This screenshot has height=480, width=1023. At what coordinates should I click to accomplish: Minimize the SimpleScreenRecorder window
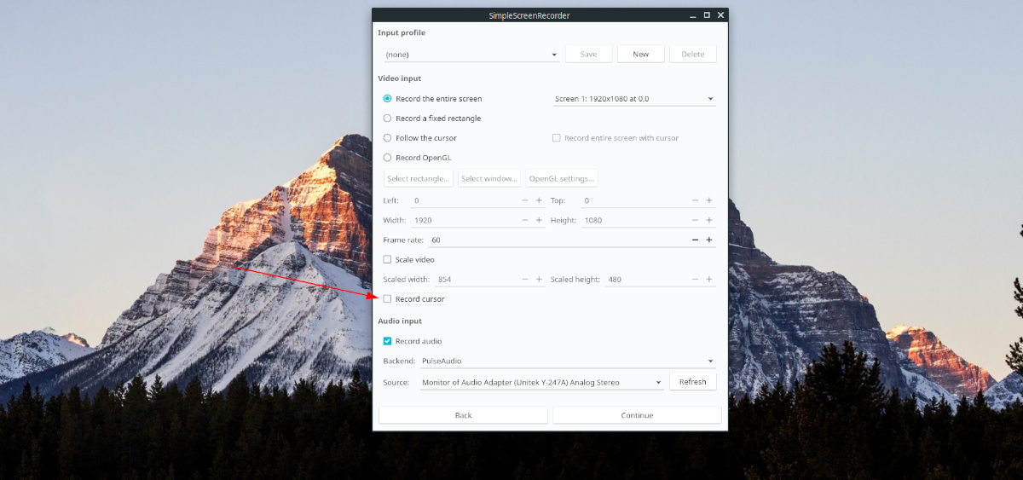[x=692, y=15]
